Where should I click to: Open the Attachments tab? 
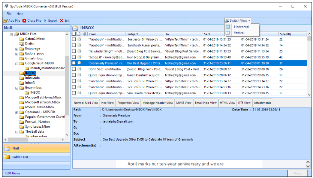click(x=262, y=103)
